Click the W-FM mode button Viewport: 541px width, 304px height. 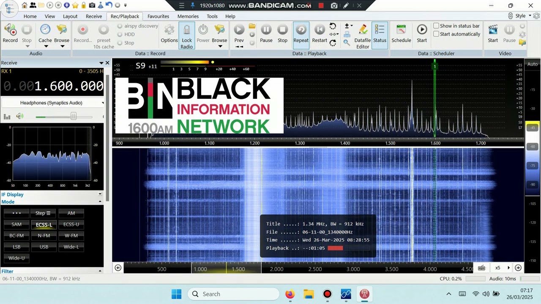[71, 236]
